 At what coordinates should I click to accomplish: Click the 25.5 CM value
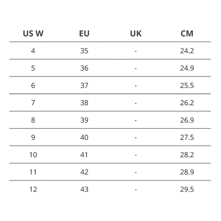click(187, 85)
